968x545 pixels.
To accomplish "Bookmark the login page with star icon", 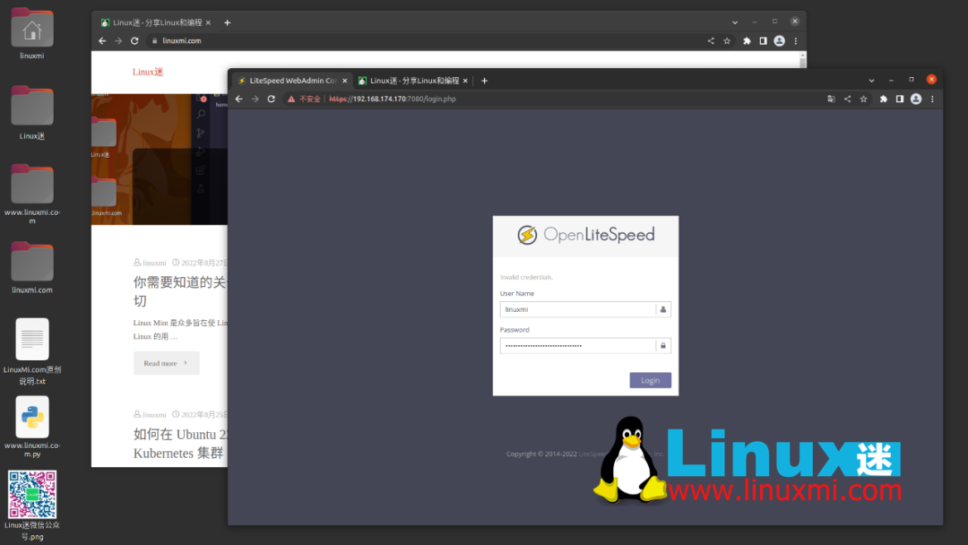I will pos(864,99).
